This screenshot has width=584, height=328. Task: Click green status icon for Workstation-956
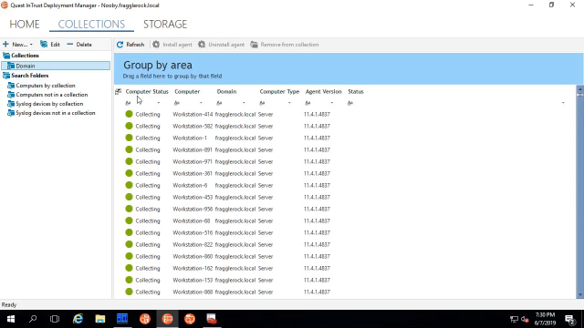point(129,209)
